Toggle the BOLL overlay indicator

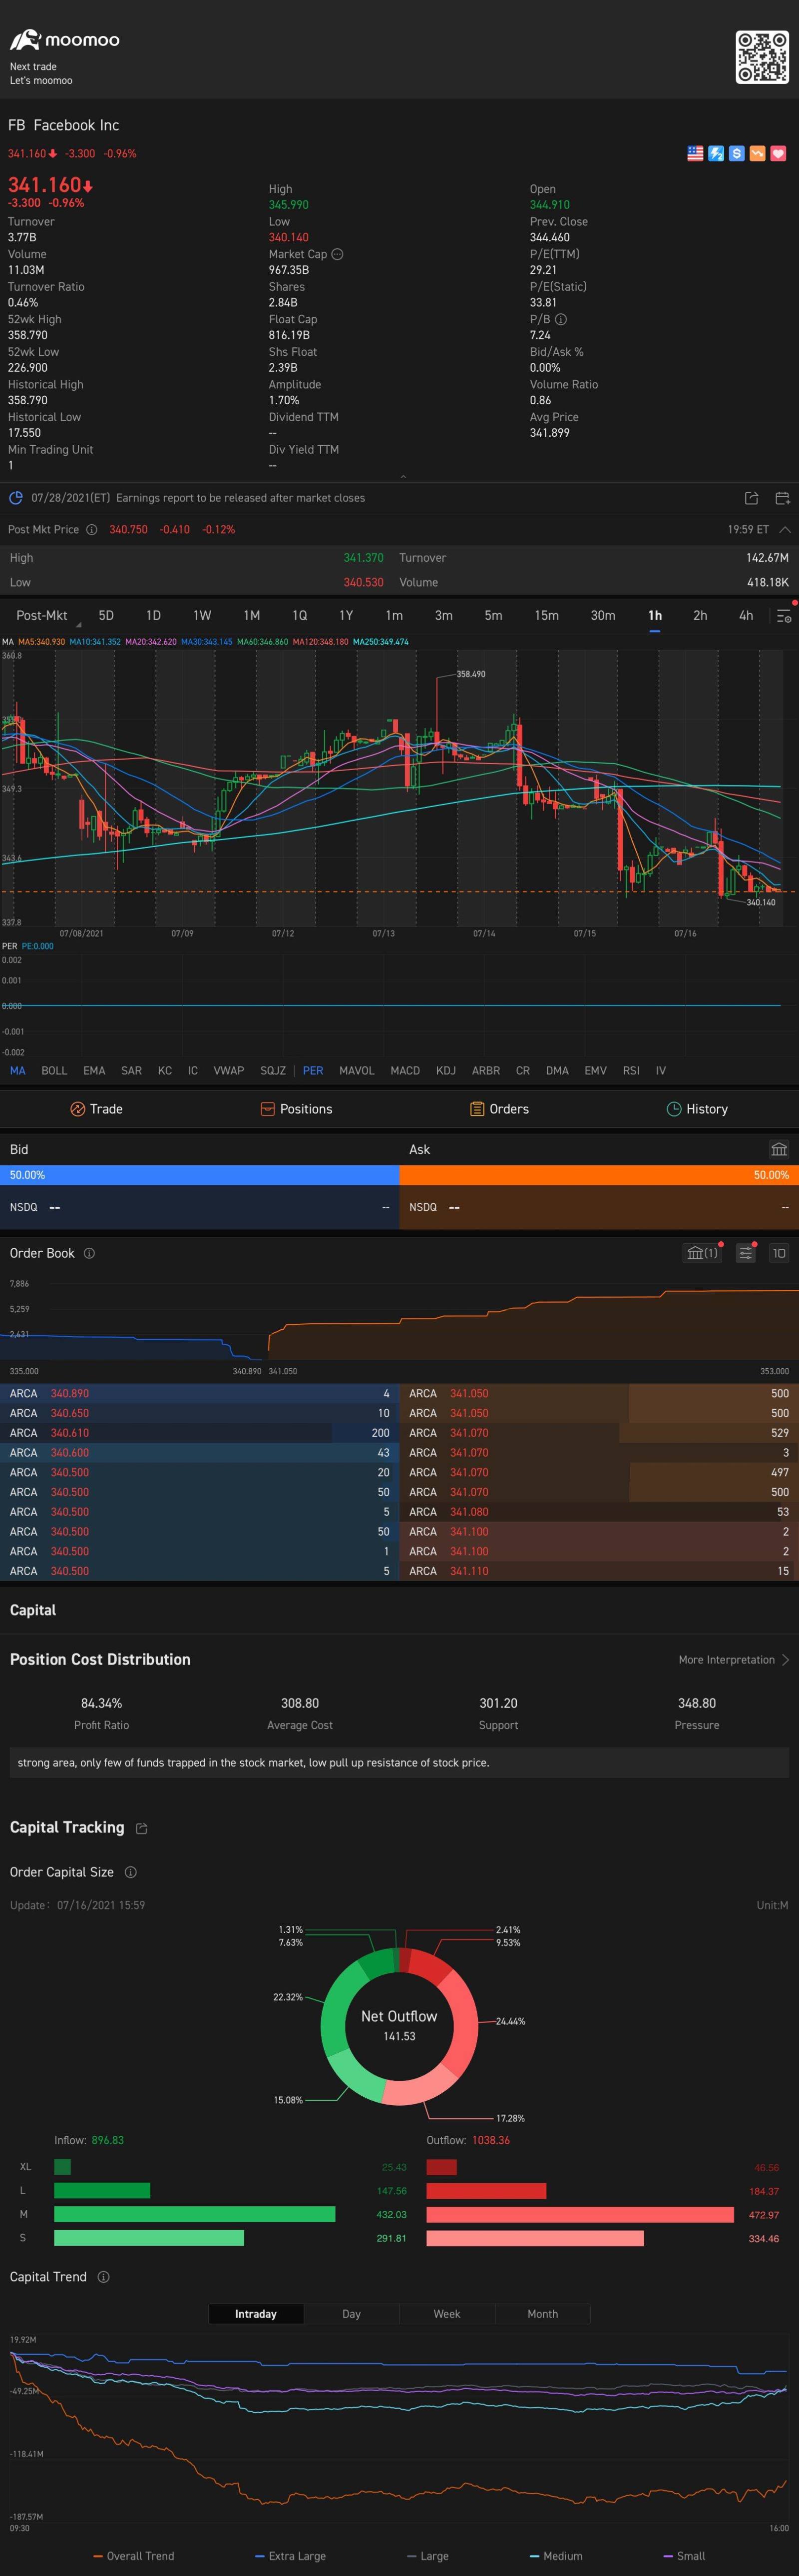(x=54, y=1070)
